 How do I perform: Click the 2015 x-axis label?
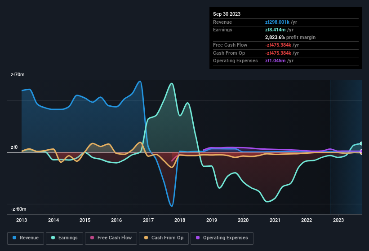tap(85, 220)
